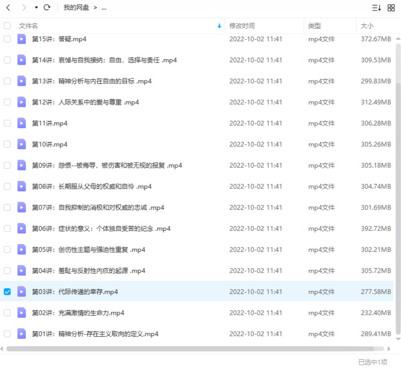Select file name 第13讲：精神分析与内在自由的目标 .mp4

click(92, 81)
